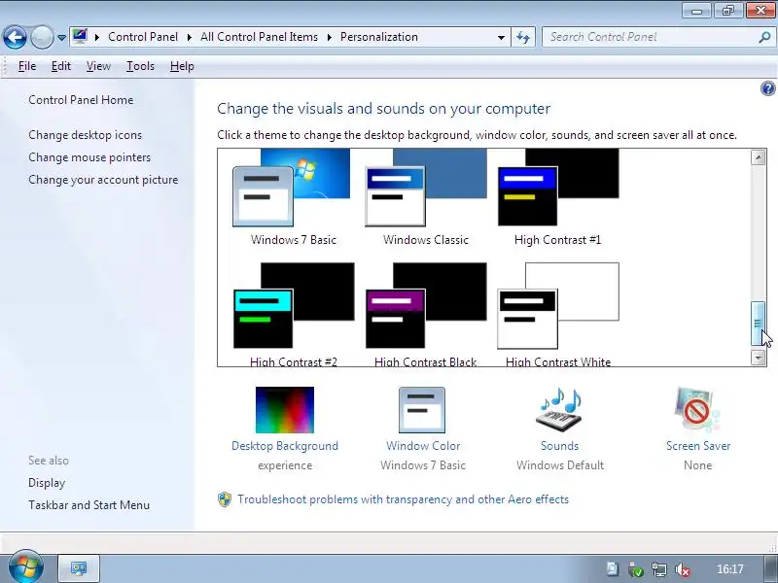
Task: Go to All Control Panel Items breadcrumb
Action: pyautogui.click(x=259, y=37)
